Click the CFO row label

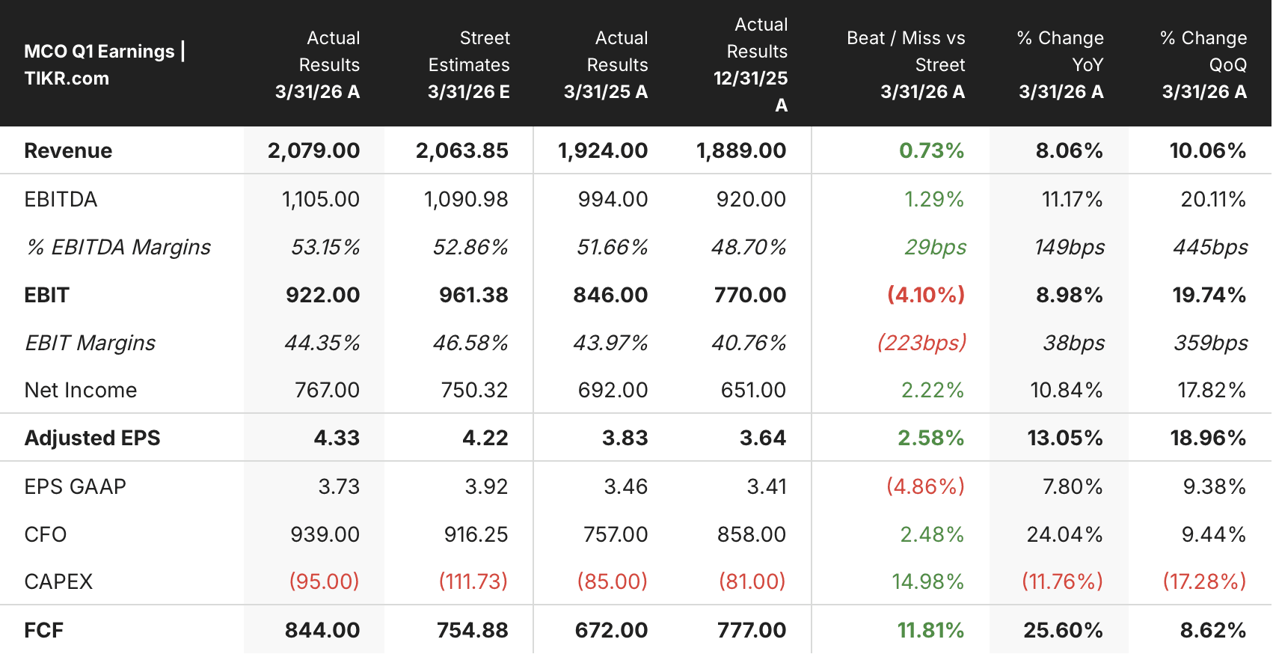point(46,534)
